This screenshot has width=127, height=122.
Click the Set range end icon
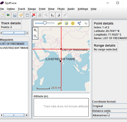58,15
